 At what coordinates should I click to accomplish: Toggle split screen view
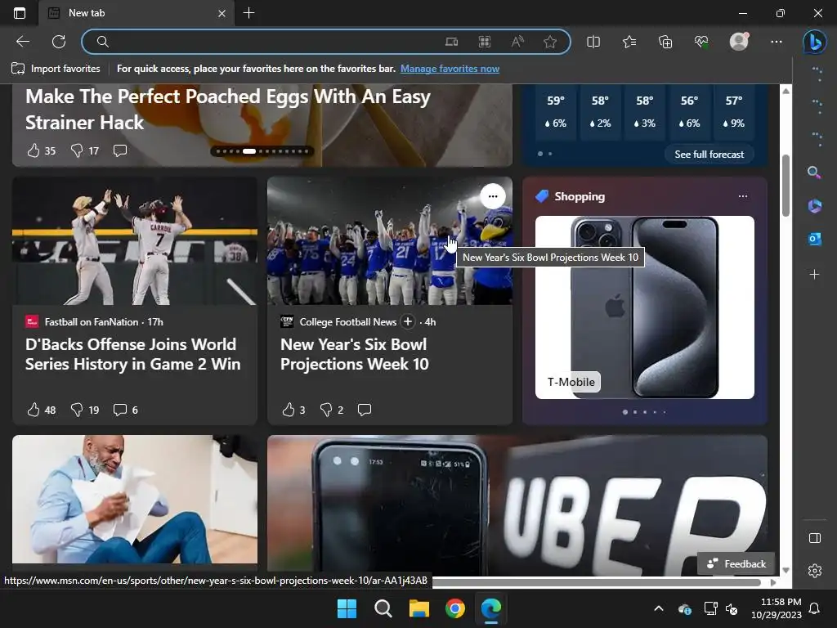coord(593,42)
